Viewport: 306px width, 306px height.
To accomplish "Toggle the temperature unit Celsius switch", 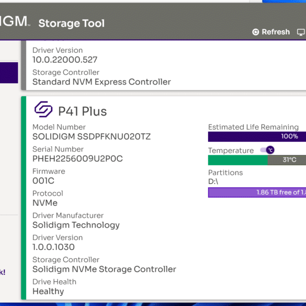I will click(x=267, y=150).
